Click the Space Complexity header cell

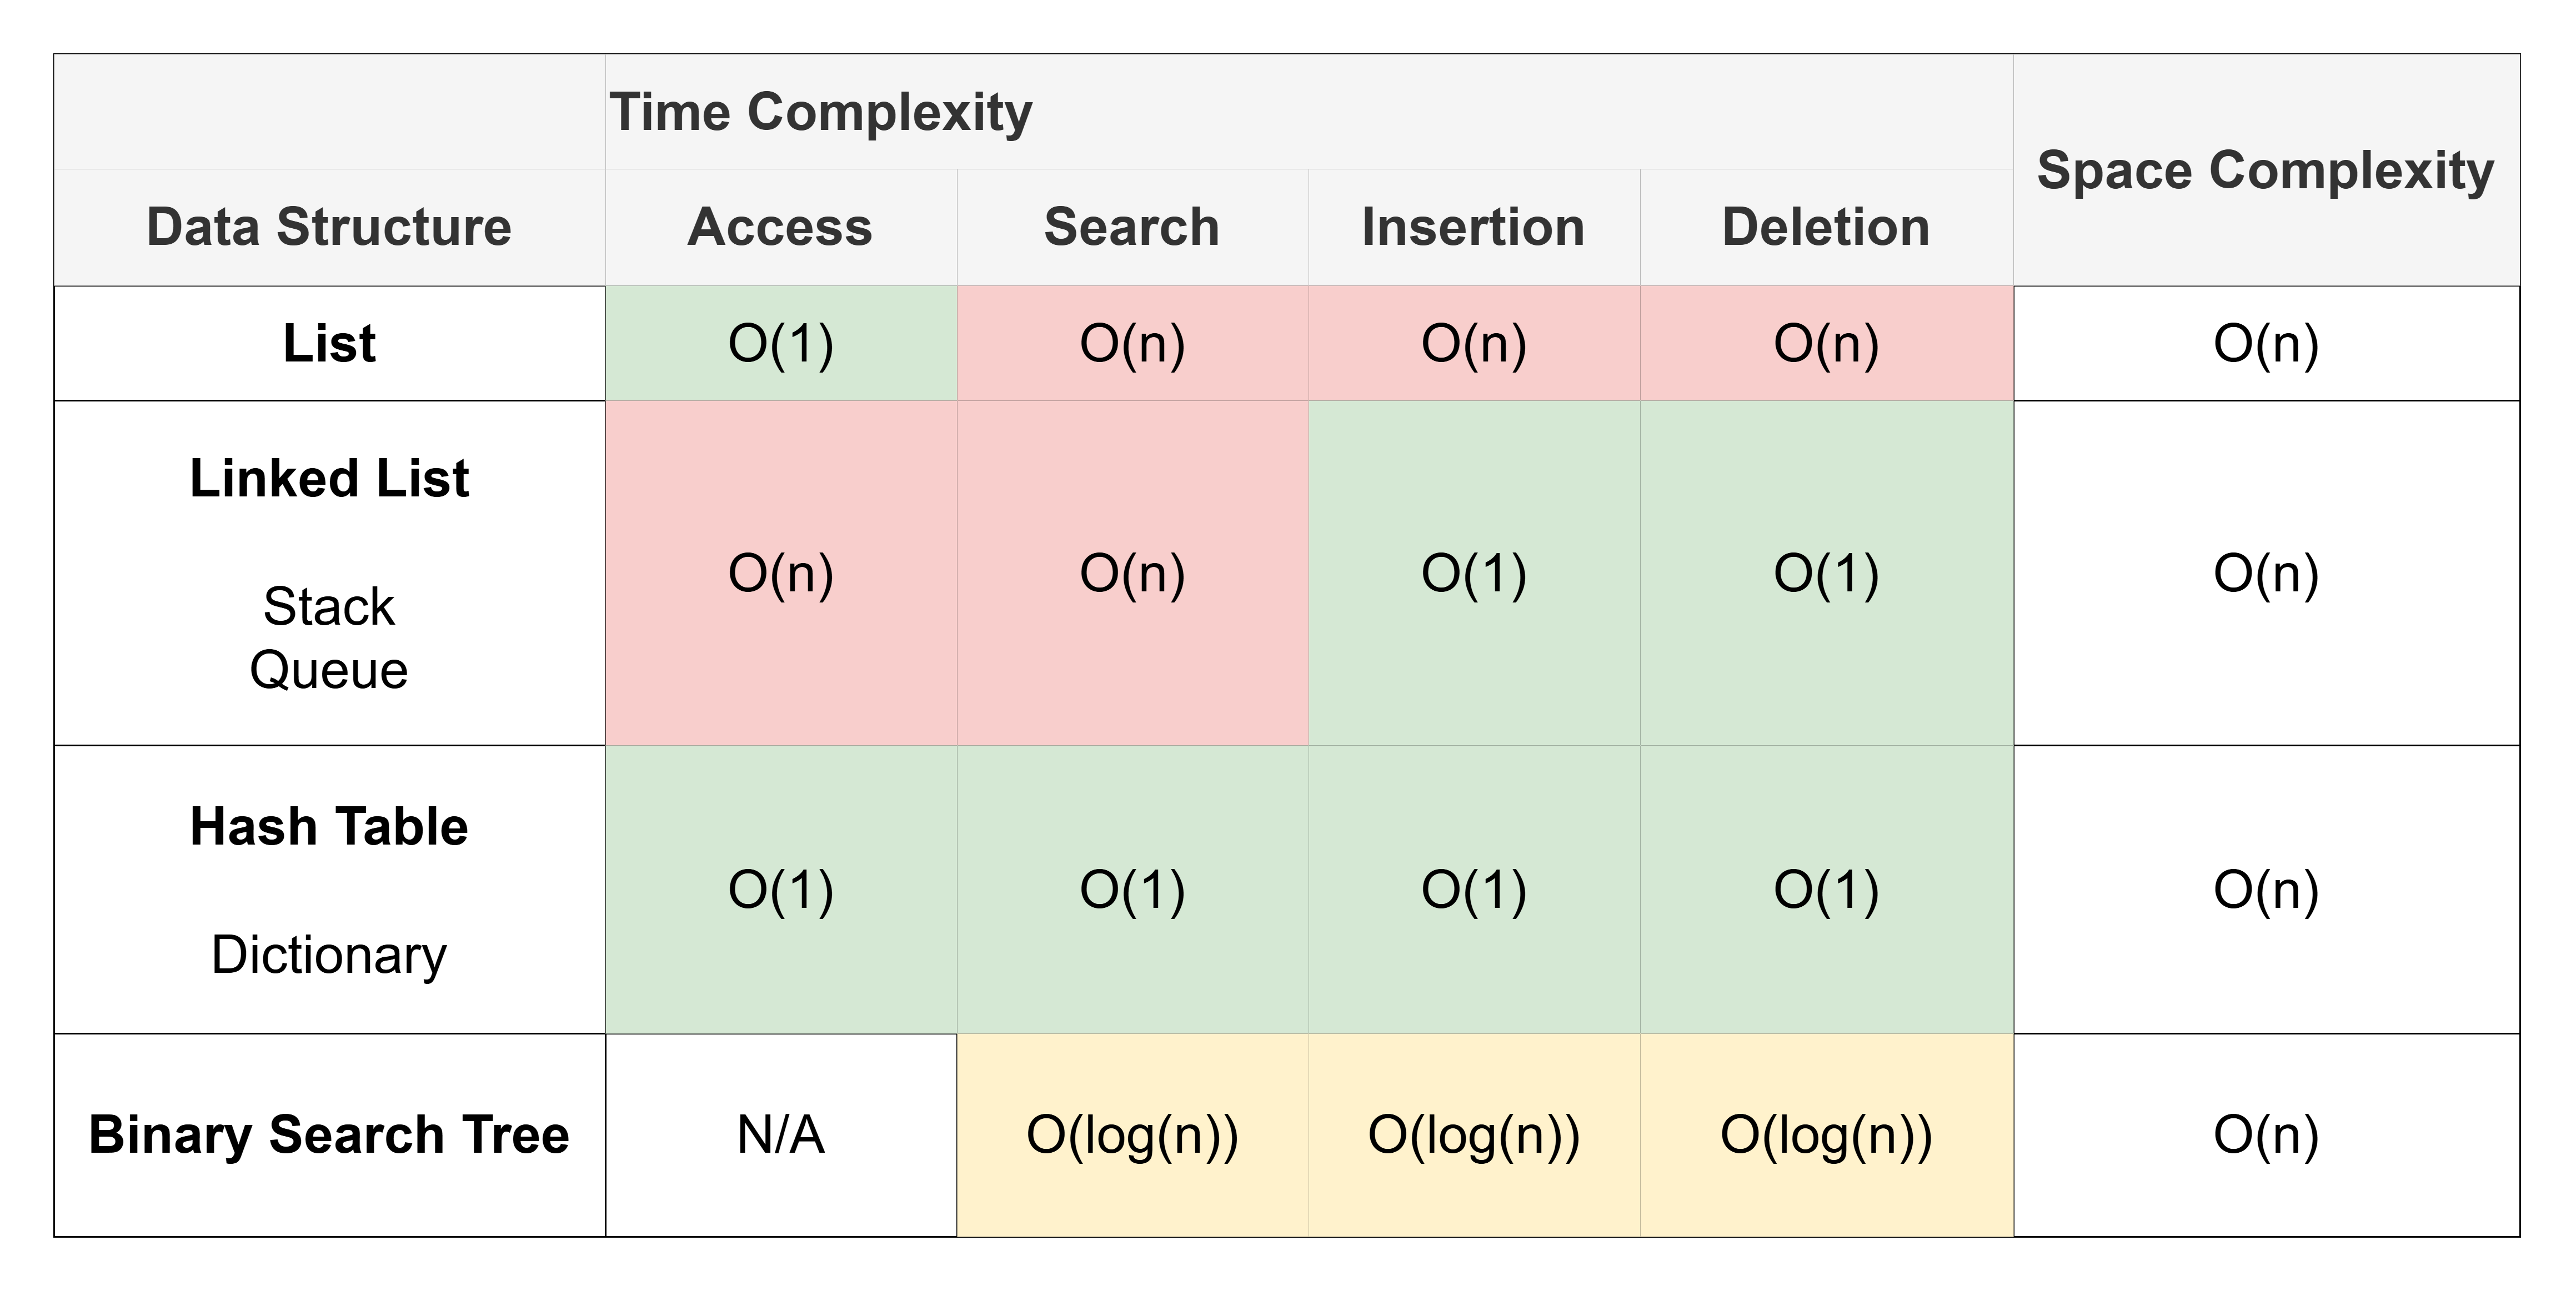tap(2265, 170)
